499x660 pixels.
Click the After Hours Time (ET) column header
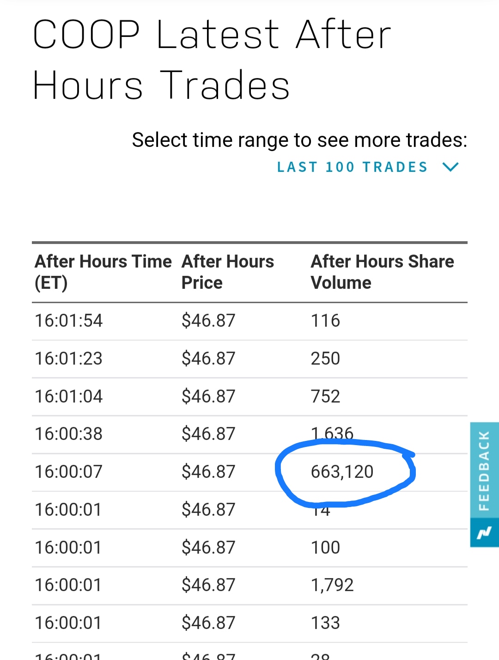pyautogui.click(x=103, y=272)
